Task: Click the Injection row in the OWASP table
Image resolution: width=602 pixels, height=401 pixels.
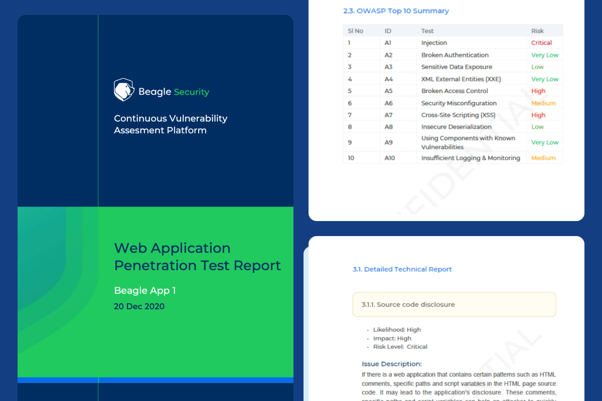Action: [452, 43]
